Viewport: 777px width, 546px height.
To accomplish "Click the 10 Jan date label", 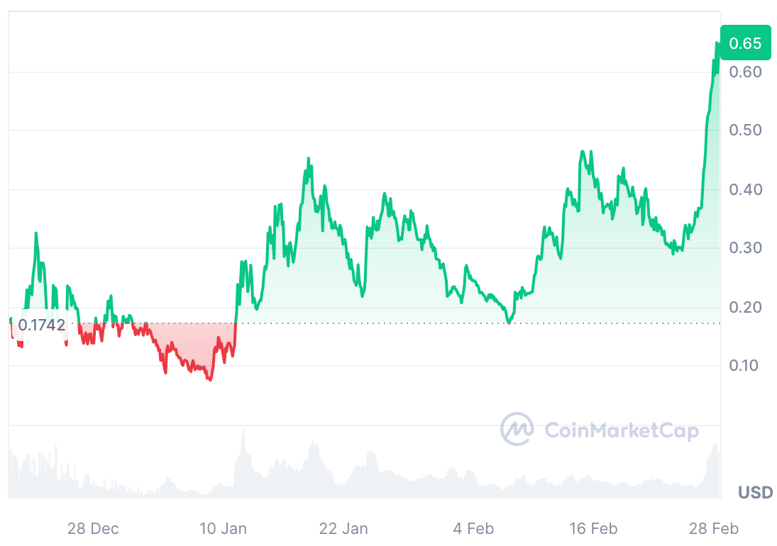I will (x=223, y=528).
